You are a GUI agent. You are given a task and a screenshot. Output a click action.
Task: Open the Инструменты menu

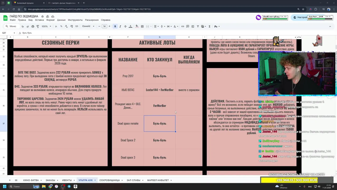[x=75, y=20]
